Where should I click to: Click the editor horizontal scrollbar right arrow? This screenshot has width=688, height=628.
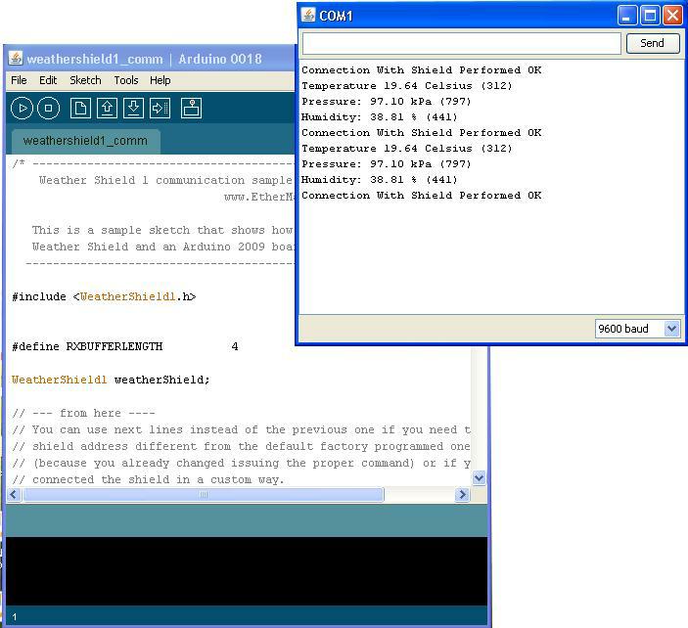coord(462,495)
